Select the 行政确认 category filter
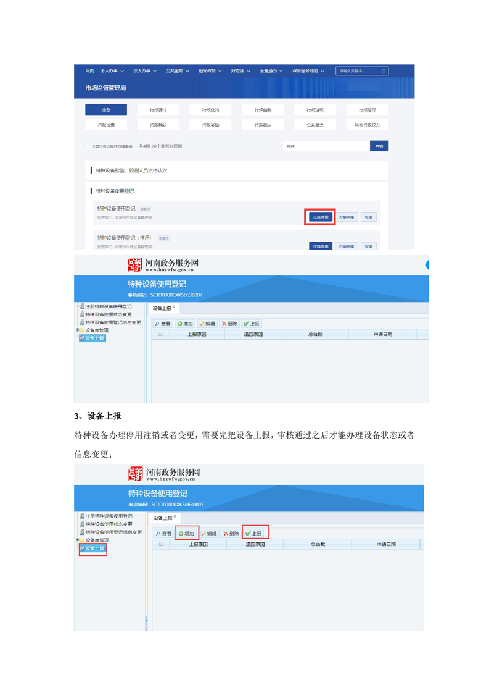This screenshot has height=693, width=489. click(x=158, y=125)
